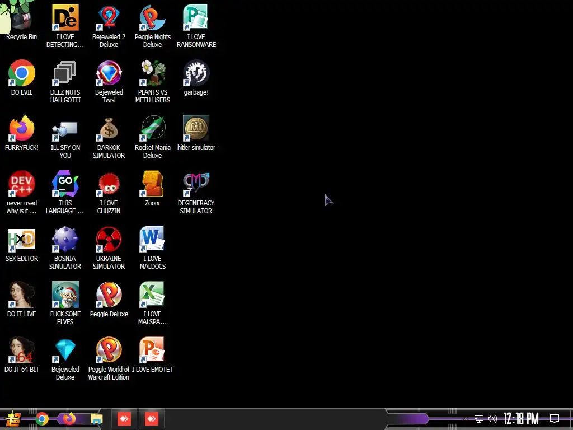Launch Chrome from the taskbar
The width and height of the screenshot is (573, 430).
42,419
